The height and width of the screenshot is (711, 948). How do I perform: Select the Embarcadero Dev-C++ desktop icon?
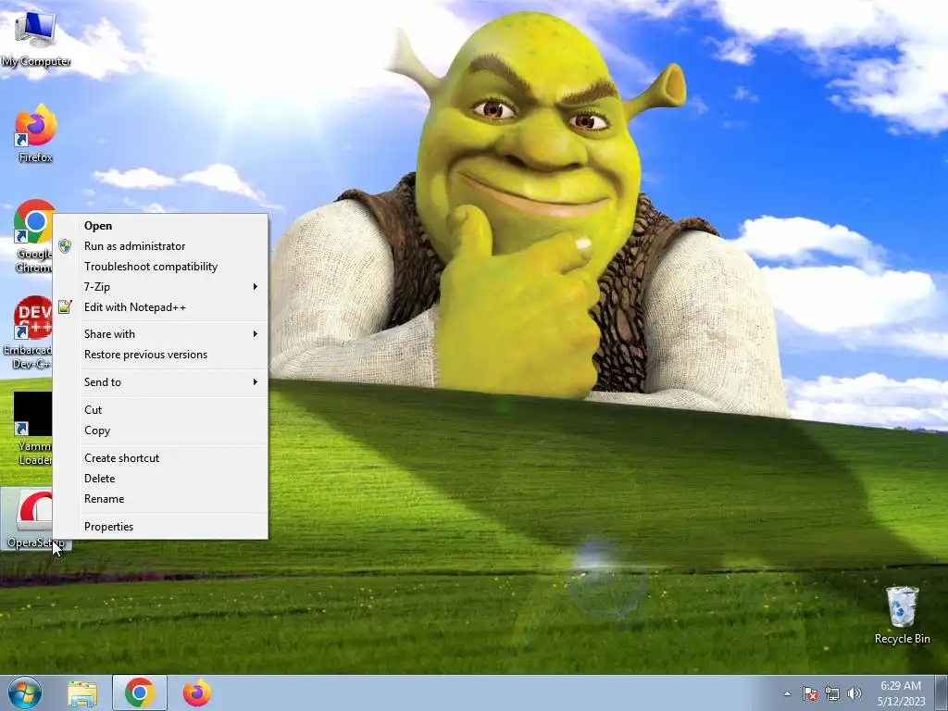tap(29, 332)
